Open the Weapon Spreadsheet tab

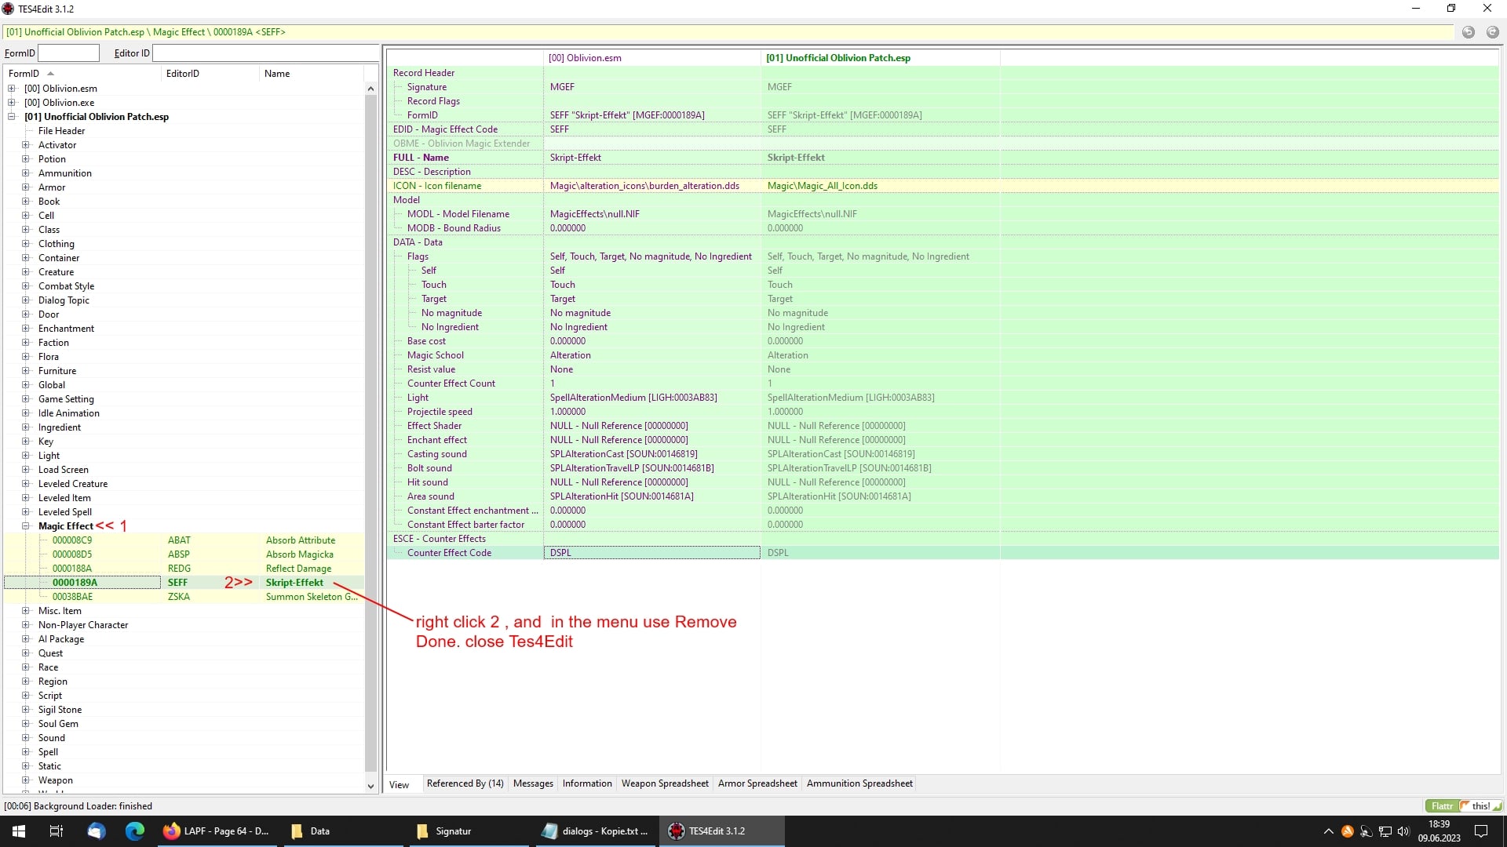pos(665,783)
